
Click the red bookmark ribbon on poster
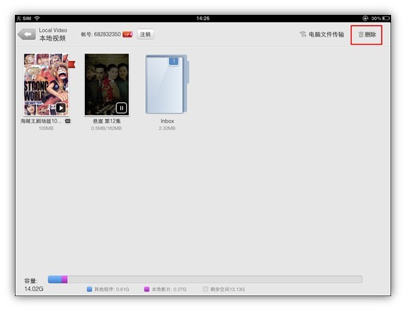(71, 64)
